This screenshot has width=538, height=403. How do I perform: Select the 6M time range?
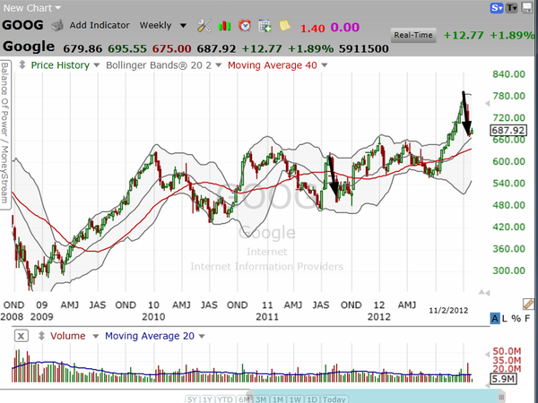pos(244,399)
